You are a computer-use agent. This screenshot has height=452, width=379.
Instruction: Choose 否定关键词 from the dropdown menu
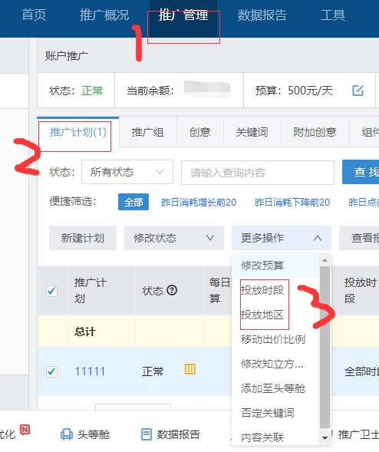pos(275,413)
